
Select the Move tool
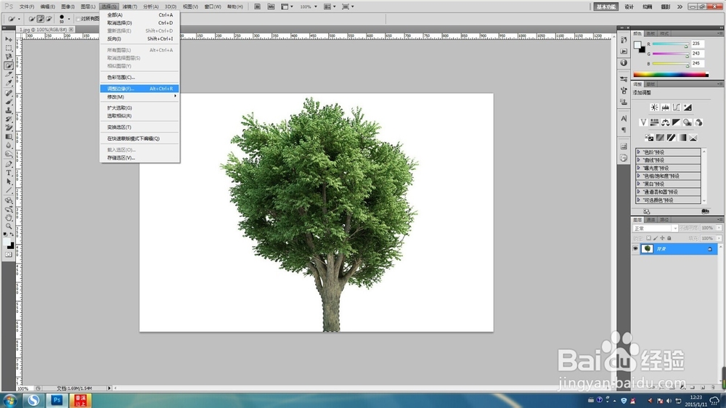9,38
